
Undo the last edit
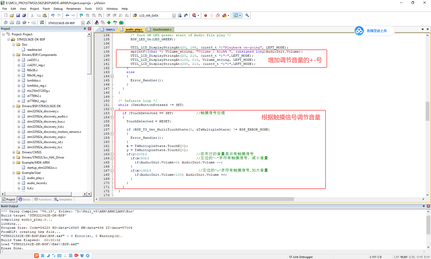pyautogui.click(x=53, y=15)
